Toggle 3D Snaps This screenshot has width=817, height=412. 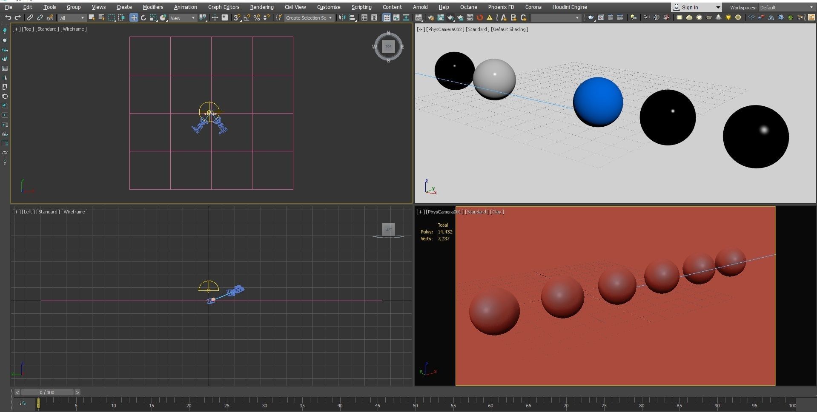(x=237, y=17)
